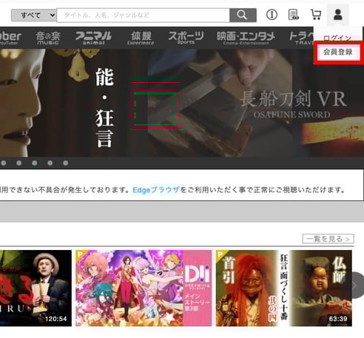Image resolution: width=364 pixels, height=338 pixels.
Task: Select ログイン from account menu
Action: [x=337, y=38]
